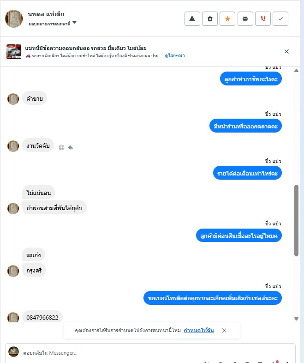Expand the conversation assignment dropdown arrow
Viewport: 304px width, 363px height.
point(74,23)
